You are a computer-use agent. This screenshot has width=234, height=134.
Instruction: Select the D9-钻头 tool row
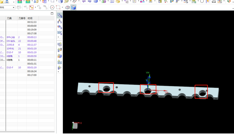pyautogui.click(x=12, y=41)
